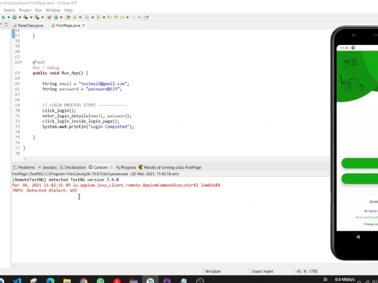
Task: Open the Next Annotation dropdown arrow
Action: tap(93, 17)
